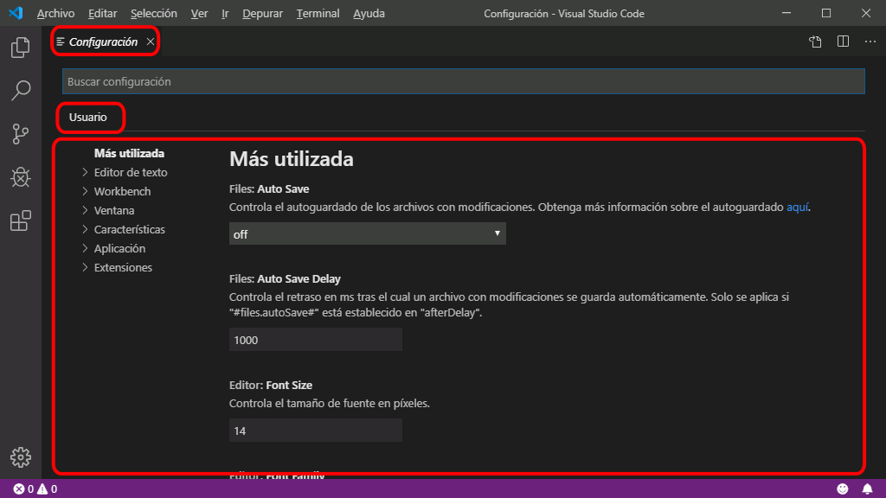The image size is (886, 498).
Task: Click the Editor: Font Size title
Action: (x=271, y=385)
